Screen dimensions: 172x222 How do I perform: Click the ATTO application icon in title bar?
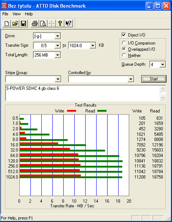4,6
